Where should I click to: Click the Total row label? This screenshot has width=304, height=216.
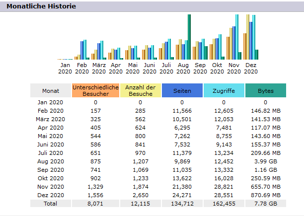point(51,203)
